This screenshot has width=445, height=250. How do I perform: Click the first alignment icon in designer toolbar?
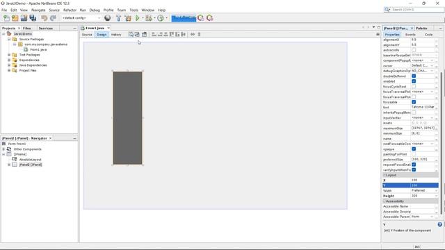(154, 34)
